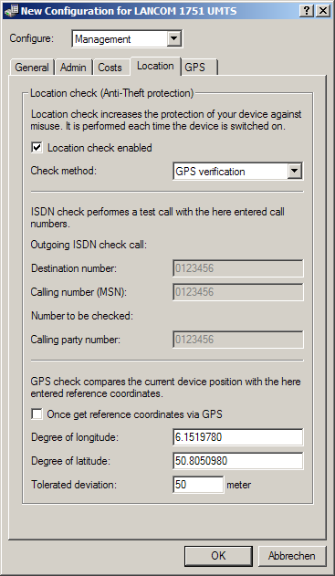Click the Destination number field

[x=238, y=268]
